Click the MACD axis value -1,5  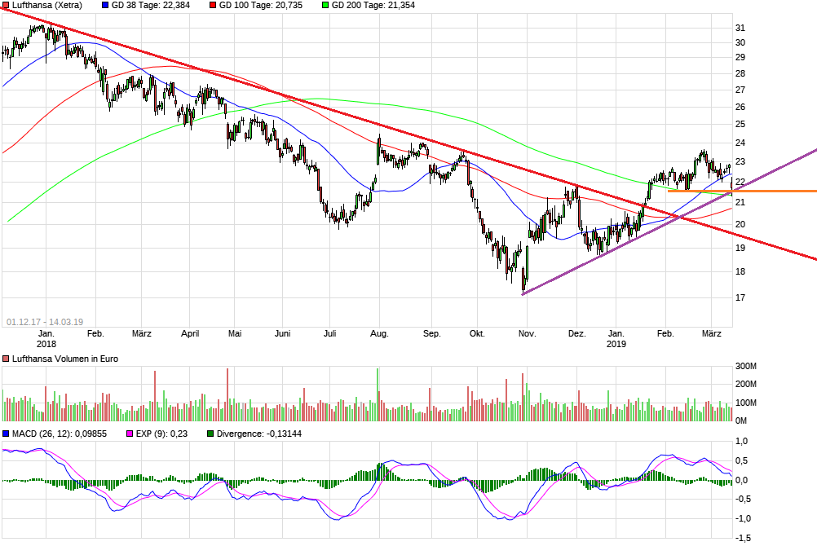coord(743,538)
